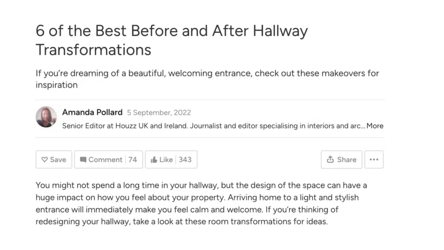The image size is (444, 250).
Task: Click the publication date 5 September 2022
Action: point(159,112)
